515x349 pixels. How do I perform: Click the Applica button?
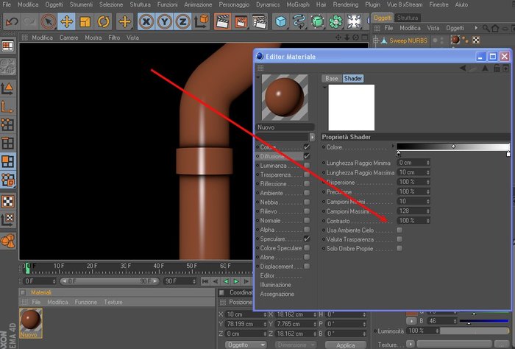345,345
